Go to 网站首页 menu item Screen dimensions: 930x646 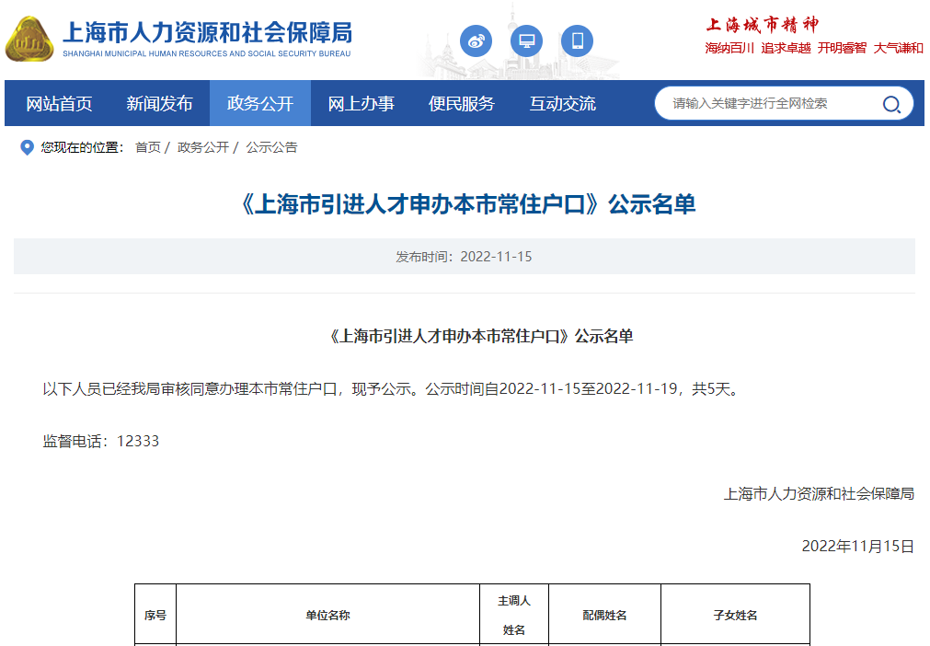[59, 103]
